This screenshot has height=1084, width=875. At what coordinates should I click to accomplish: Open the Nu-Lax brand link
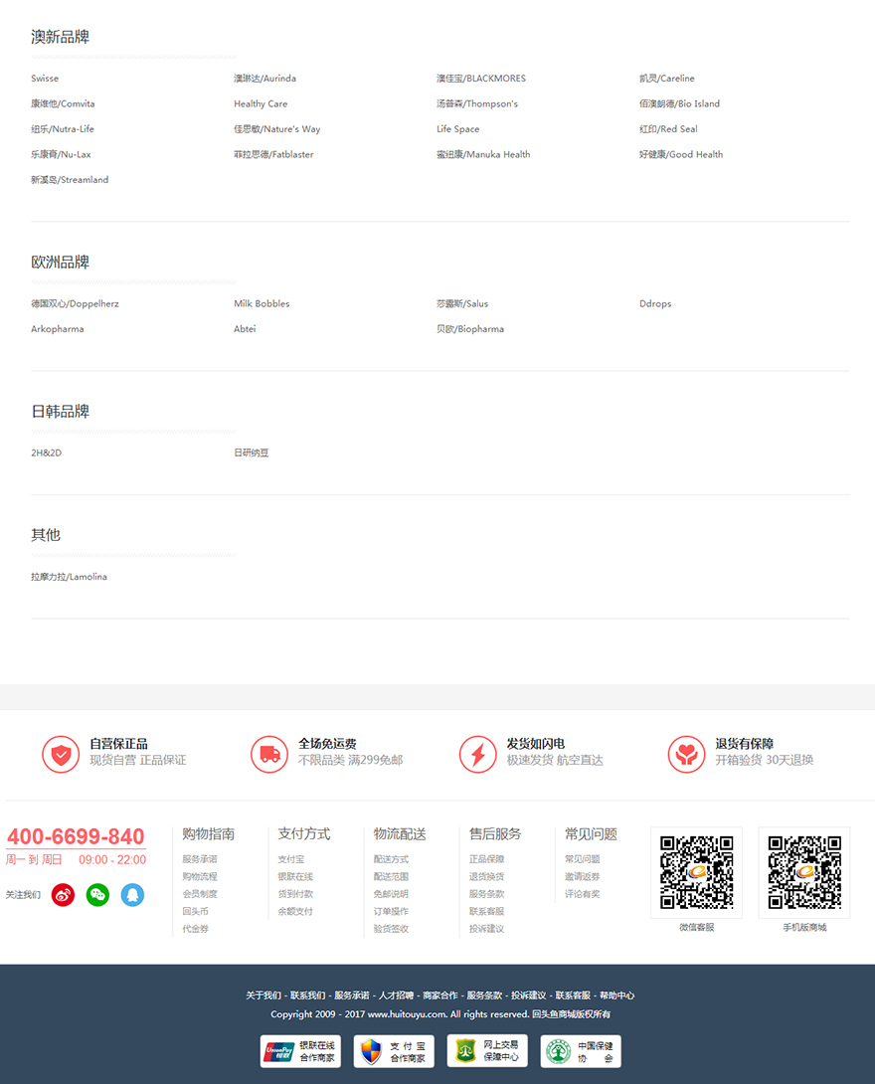click(61, 155)
